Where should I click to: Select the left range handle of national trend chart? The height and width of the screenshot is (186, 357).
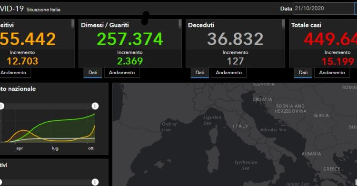point(1,106)
